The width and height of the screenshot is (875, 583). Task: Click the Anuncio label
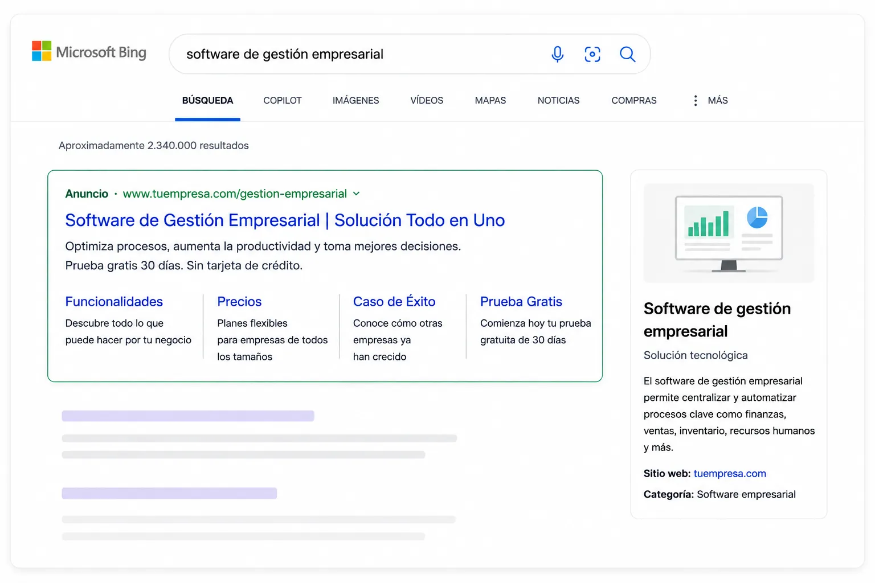87,194
